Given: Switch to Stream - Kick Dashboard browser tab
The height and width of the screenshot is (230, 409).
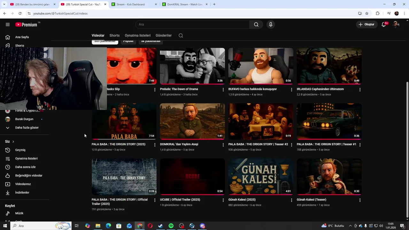Looking at the screenshot, I should [x=134, y=4].
